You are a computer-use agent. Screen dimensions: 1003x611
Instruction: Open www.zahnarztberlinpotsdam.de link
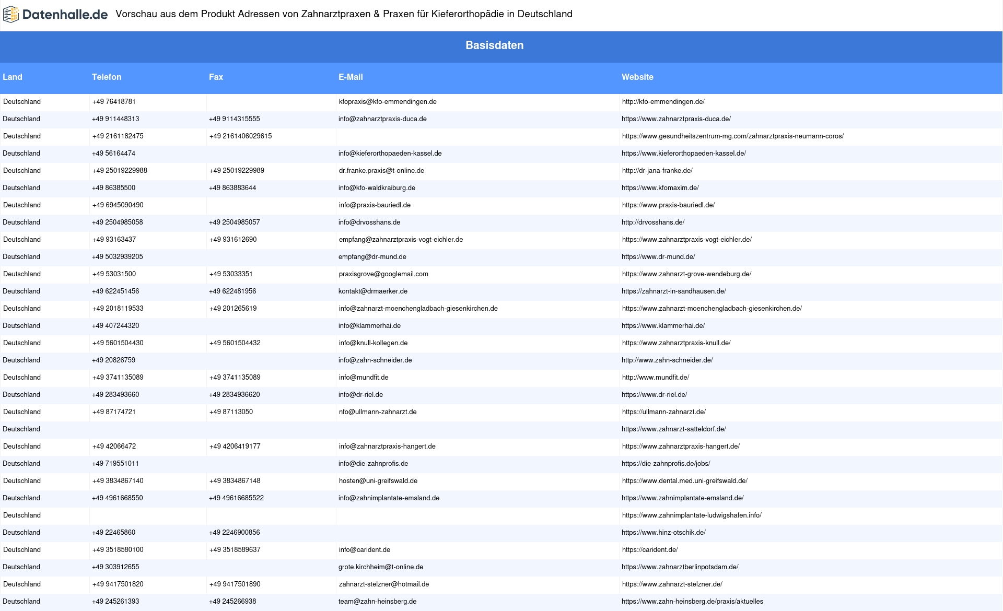[680, 567]
